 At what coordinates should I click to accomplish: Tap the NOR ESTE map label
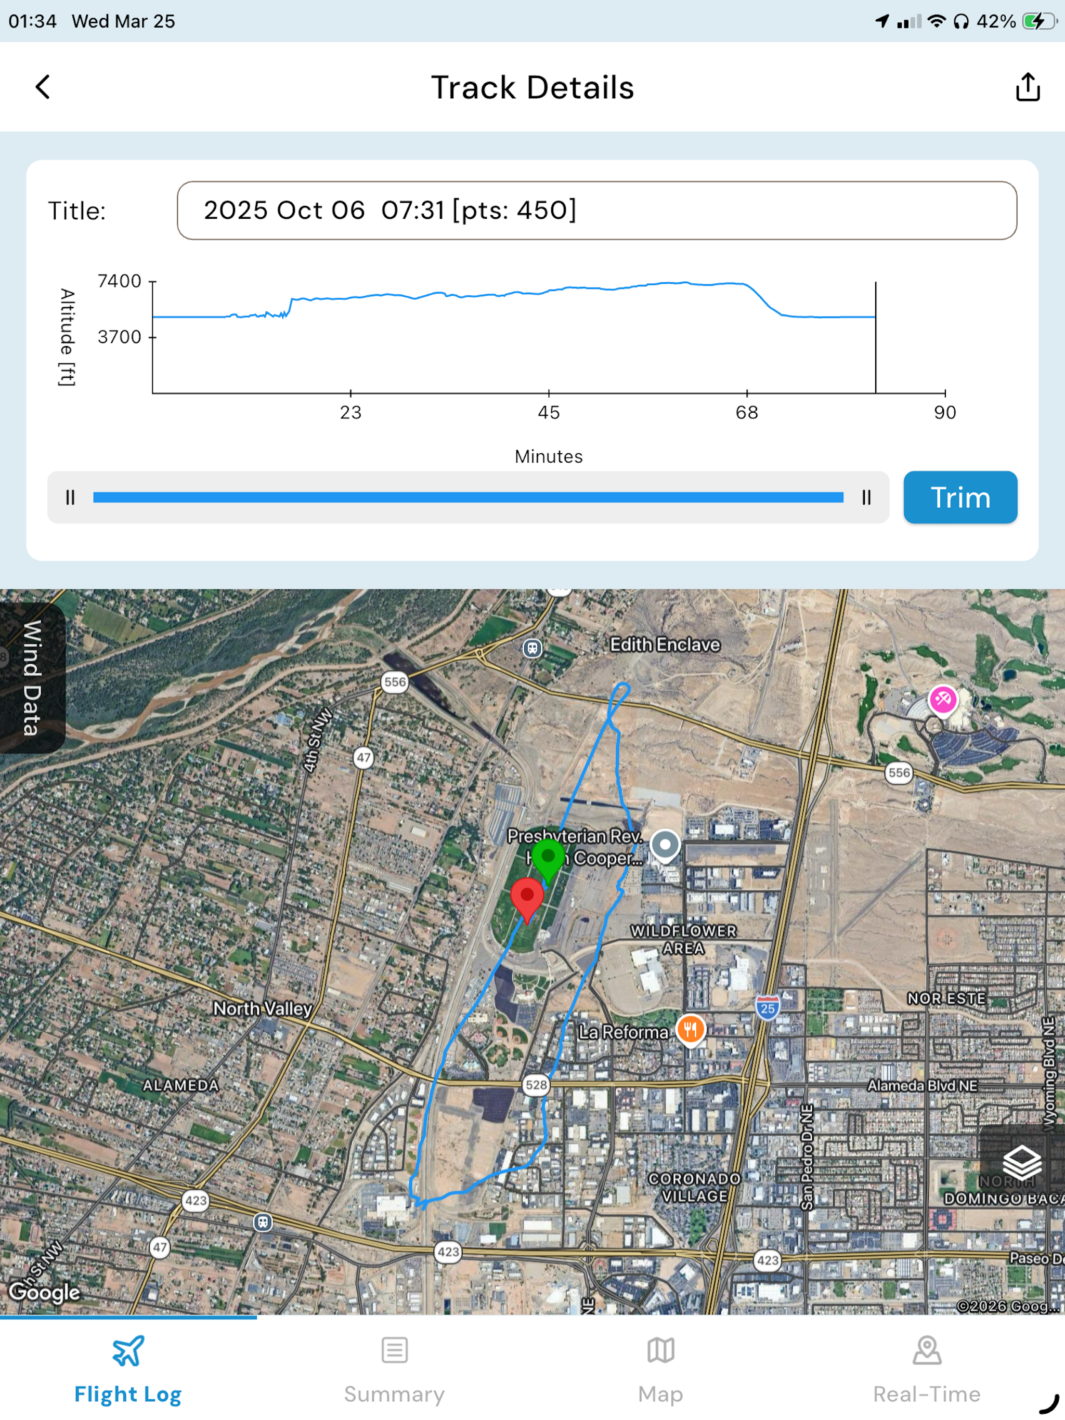946,998
